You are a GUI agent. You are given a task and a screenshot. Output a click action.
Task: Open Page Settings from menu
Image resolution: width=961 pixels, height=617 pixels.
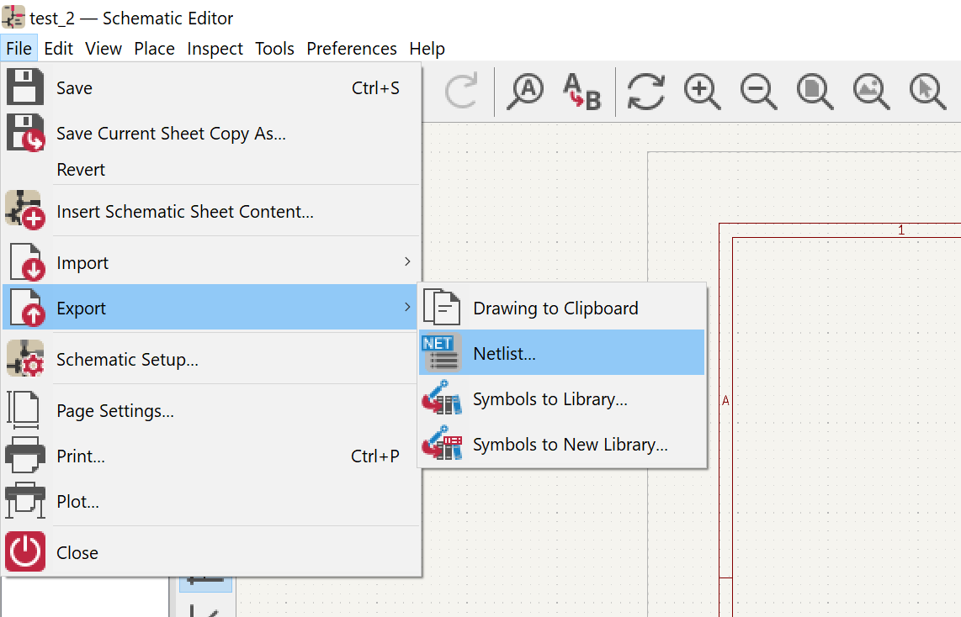tap(211, 410)
